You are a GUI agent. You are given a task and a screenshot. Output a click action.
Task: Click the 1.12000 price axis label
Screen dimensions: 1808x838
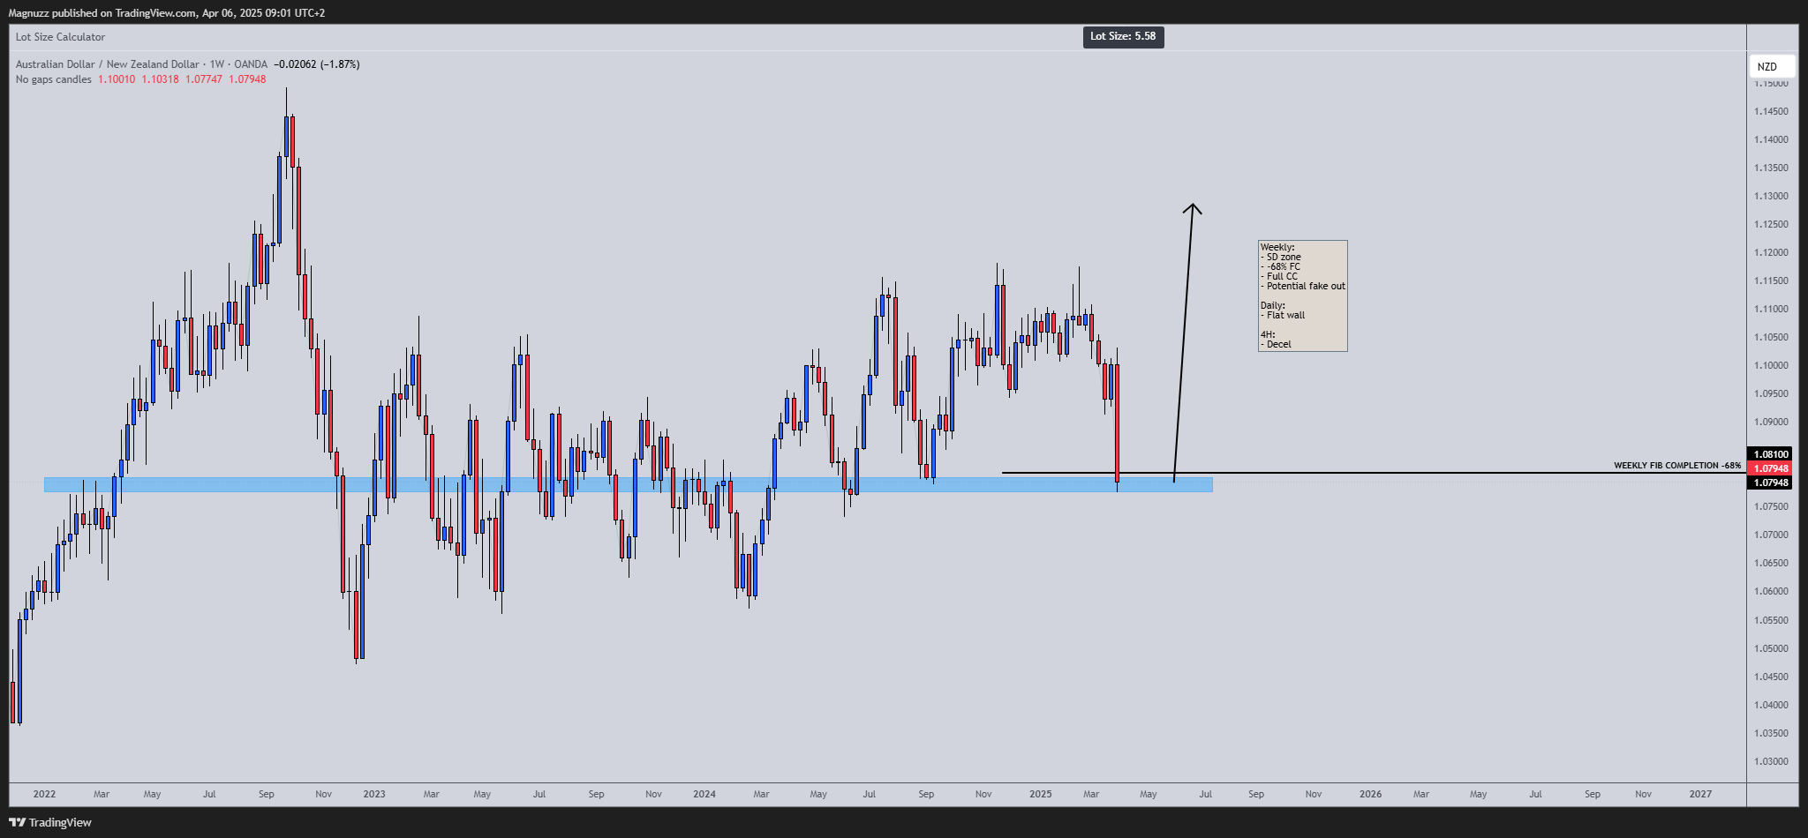coord(1771,252)
